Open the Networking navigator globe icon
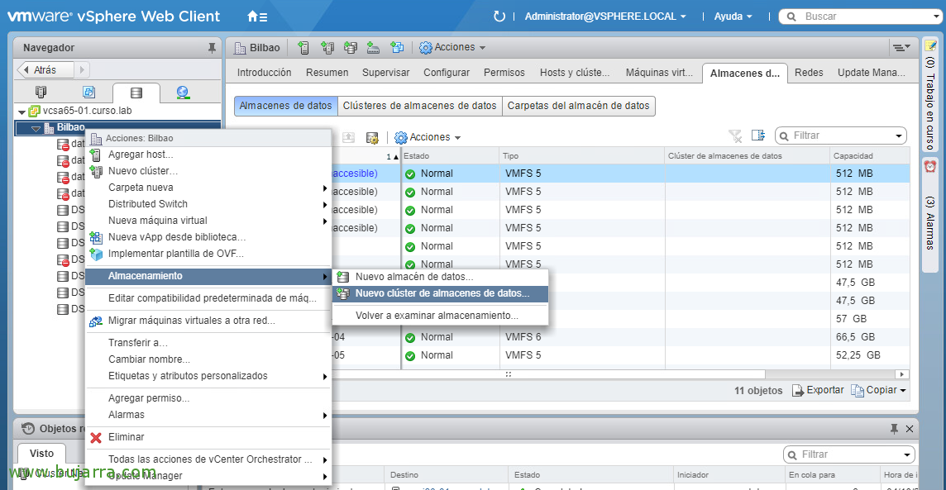946x490 pixels. point(183,93)
